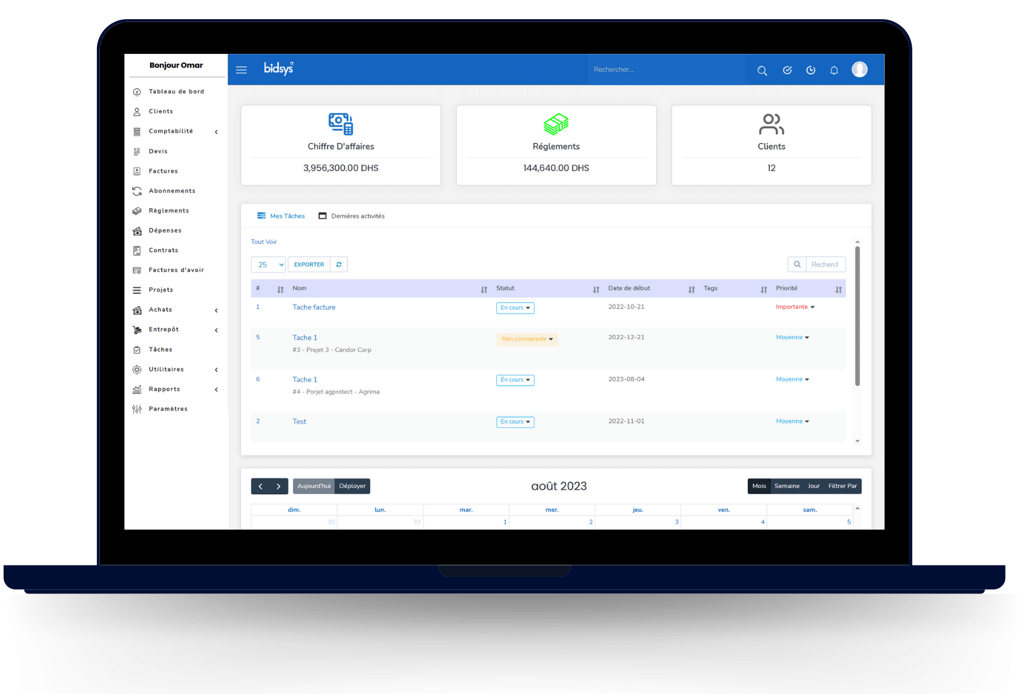Go to next month in calendar
Image resolution: width=1017 pixels, height=694 pixels.
tap(279, 486)
